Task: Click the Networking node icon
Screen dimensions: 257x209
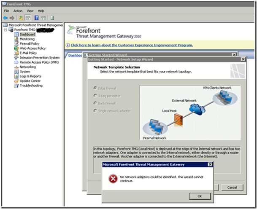Action: 16,67
